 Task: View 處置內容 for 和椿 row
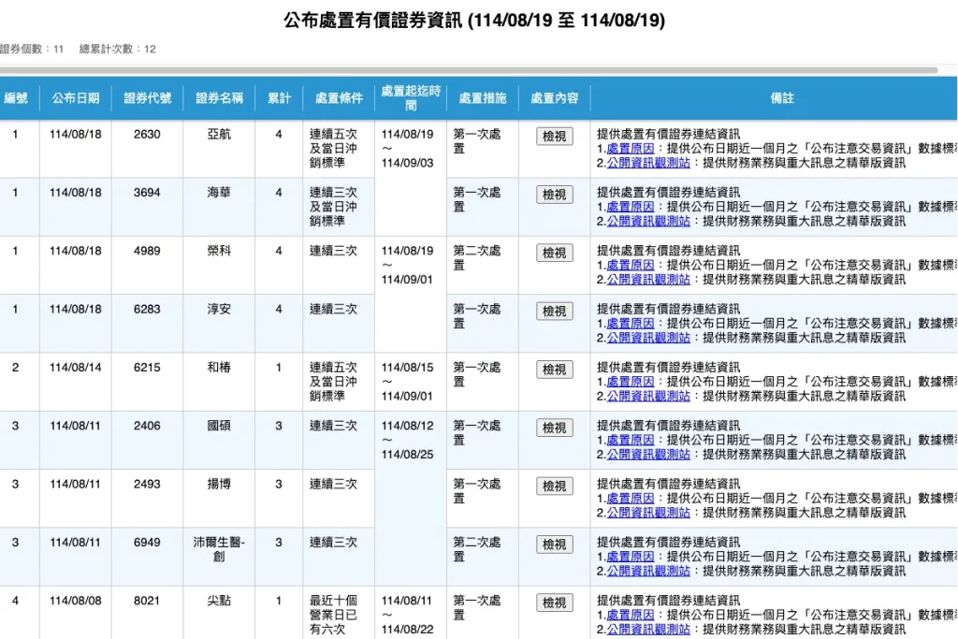pyautogui.click(x=554, y=370)
